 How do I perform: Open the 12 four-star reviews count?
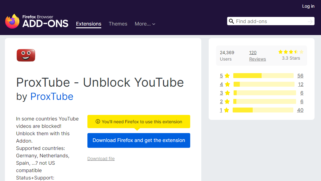[301, 84]
